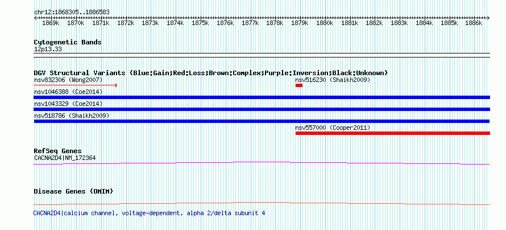The width and height of the screenshot is (506, 230).
Task: Select the blue nsv1043329 gain bar
Action: click(262, 109)
